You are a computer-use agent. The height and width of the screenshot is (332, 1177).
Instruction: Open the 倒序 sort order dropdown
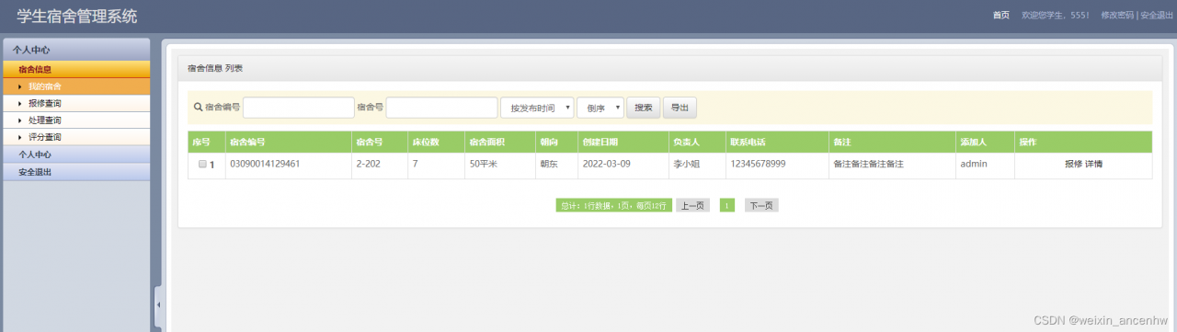point(600,108)
